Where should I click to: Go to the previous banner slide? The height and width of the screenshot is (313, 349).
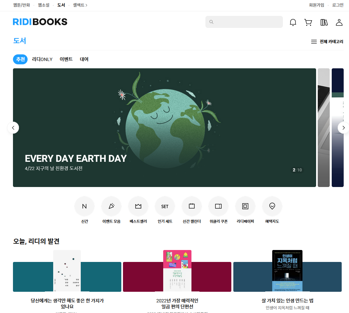coord(13,128)
